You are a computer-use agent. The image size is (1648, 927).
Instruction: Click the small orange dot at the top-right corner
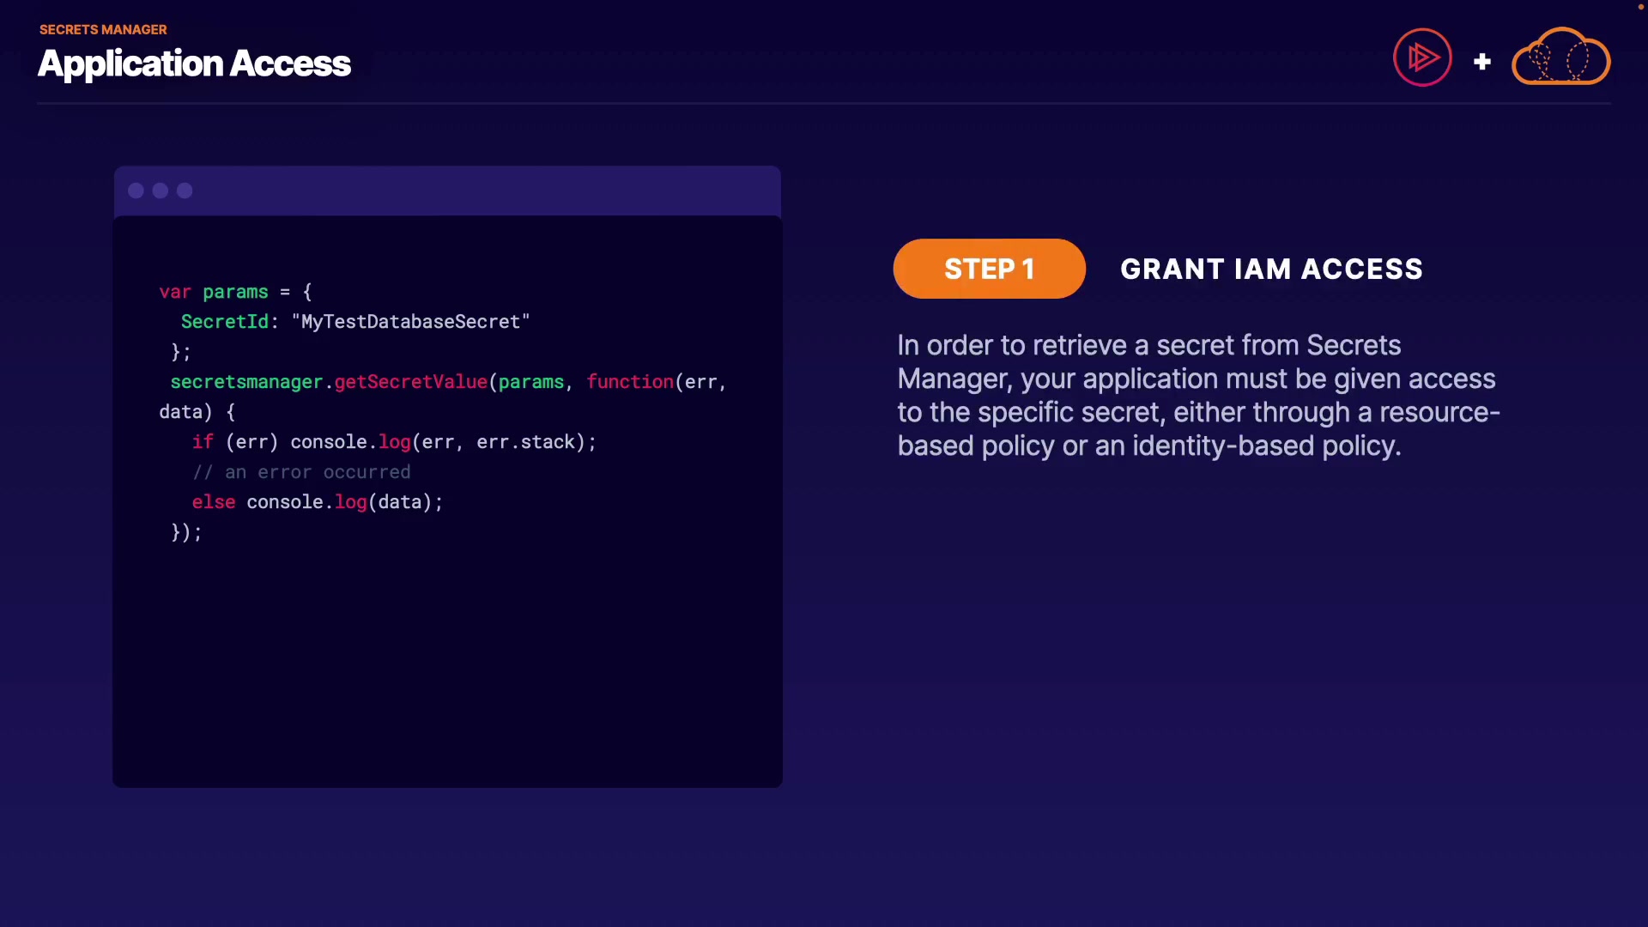(1640, 7)
